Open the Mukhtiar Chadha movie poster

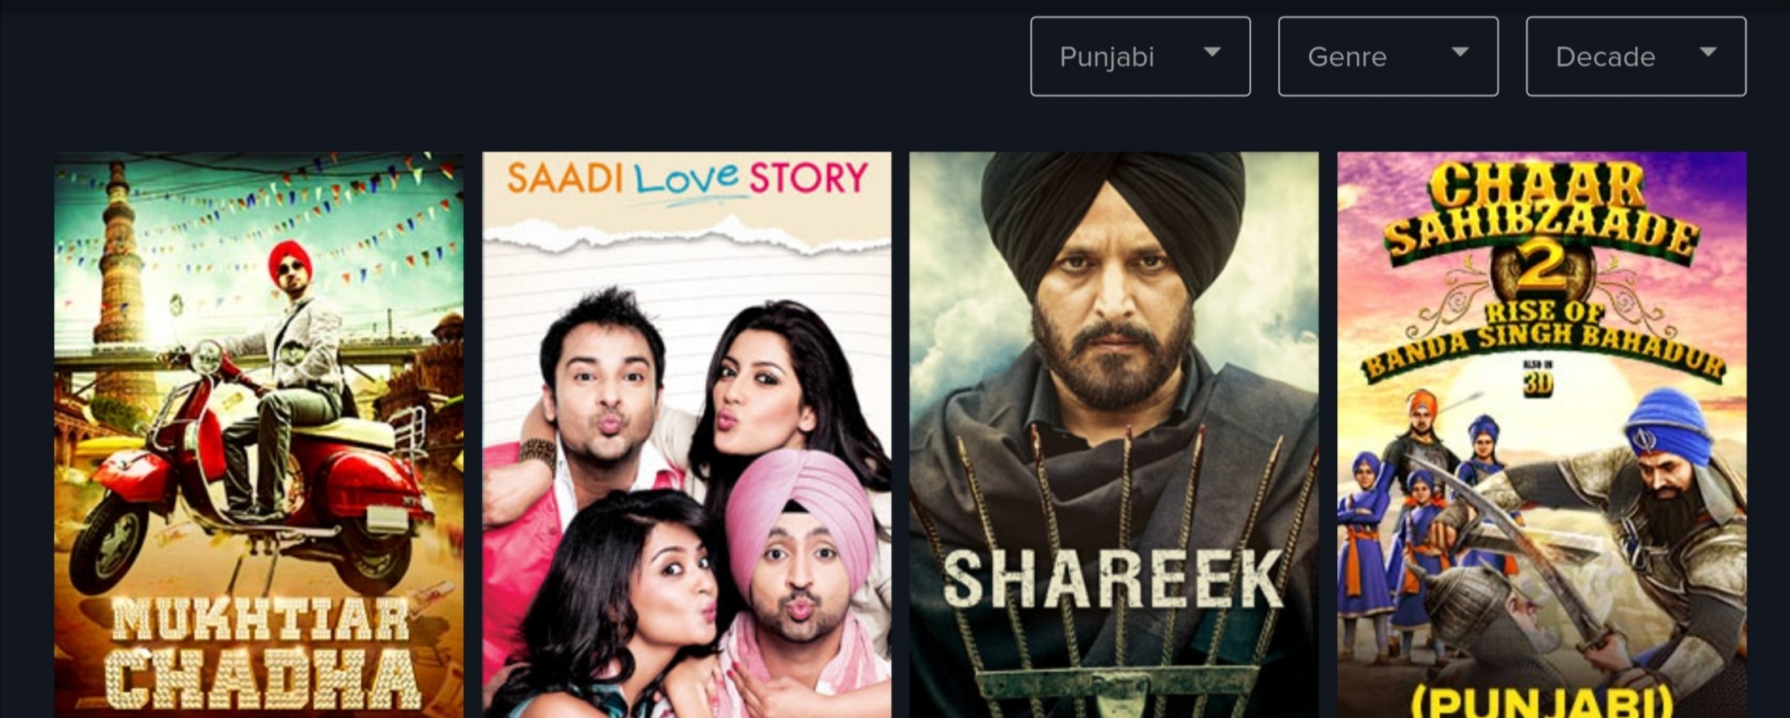pyautogui.click(x=259, y=435)
